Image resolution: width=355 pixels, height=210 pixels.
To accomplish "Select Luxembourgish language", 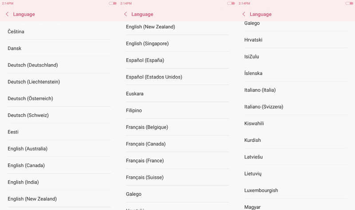I will tap(261, 191).
